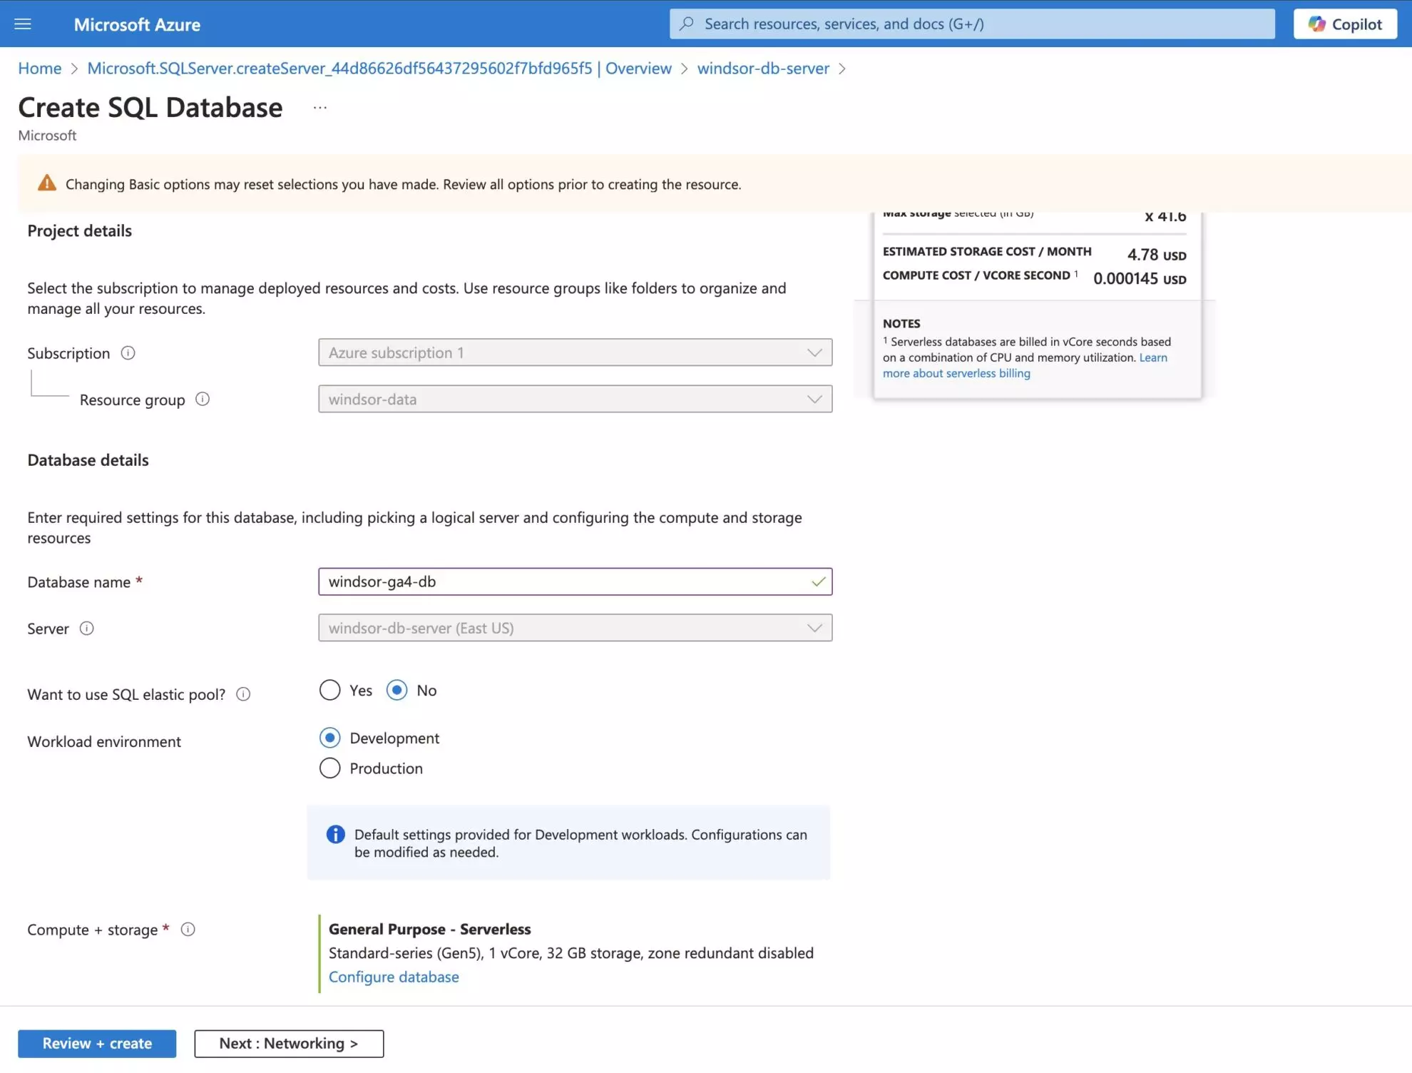Click the Database name field
Screen dimensions: 1412x1073
tap(575, 581)
